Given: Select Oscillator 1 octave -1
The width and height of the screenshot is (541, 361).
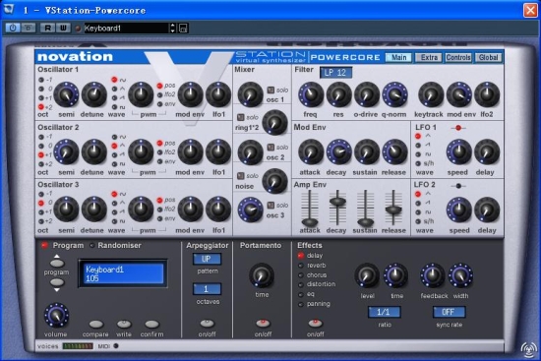Looking at the screenshot, I should (x=41, y=80).
